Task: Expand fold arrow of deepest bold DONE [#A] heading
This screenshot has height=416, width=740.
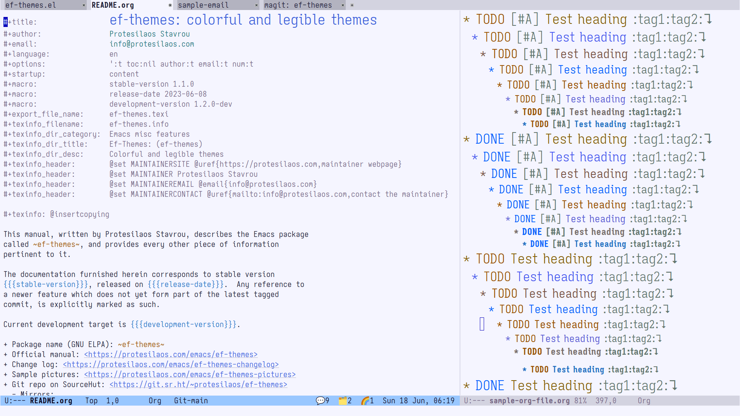Action: point(678,244)
